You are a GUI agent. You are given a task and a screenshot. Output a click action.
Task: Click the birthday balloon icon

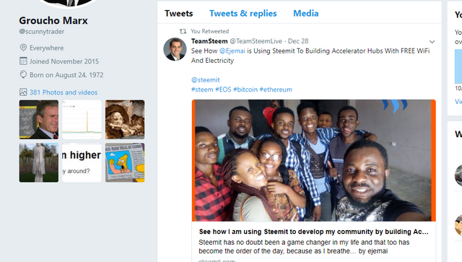tap(23, 74)
